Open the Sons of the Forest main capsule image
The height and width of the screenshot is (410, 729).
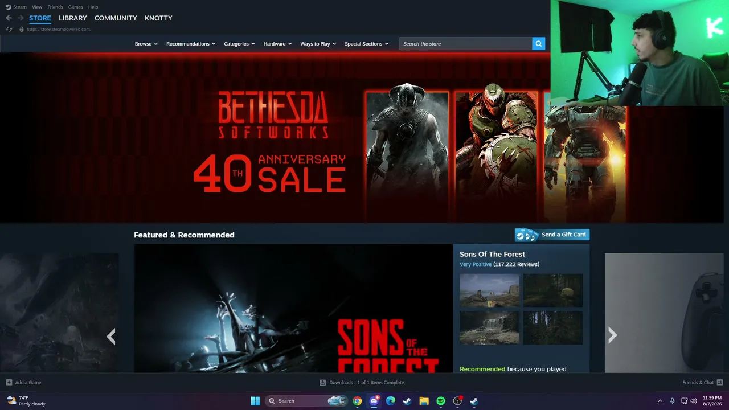coord(293,309)
